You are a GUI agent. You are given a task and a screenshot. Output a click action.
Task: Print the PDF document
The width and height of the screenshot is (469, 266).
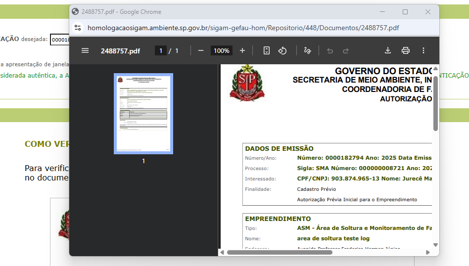click(x=406, y=50)
